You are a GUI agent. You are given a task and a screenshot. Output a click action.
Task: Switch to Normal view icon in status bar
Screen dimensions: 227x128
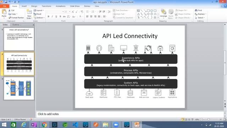pos(183,119)
